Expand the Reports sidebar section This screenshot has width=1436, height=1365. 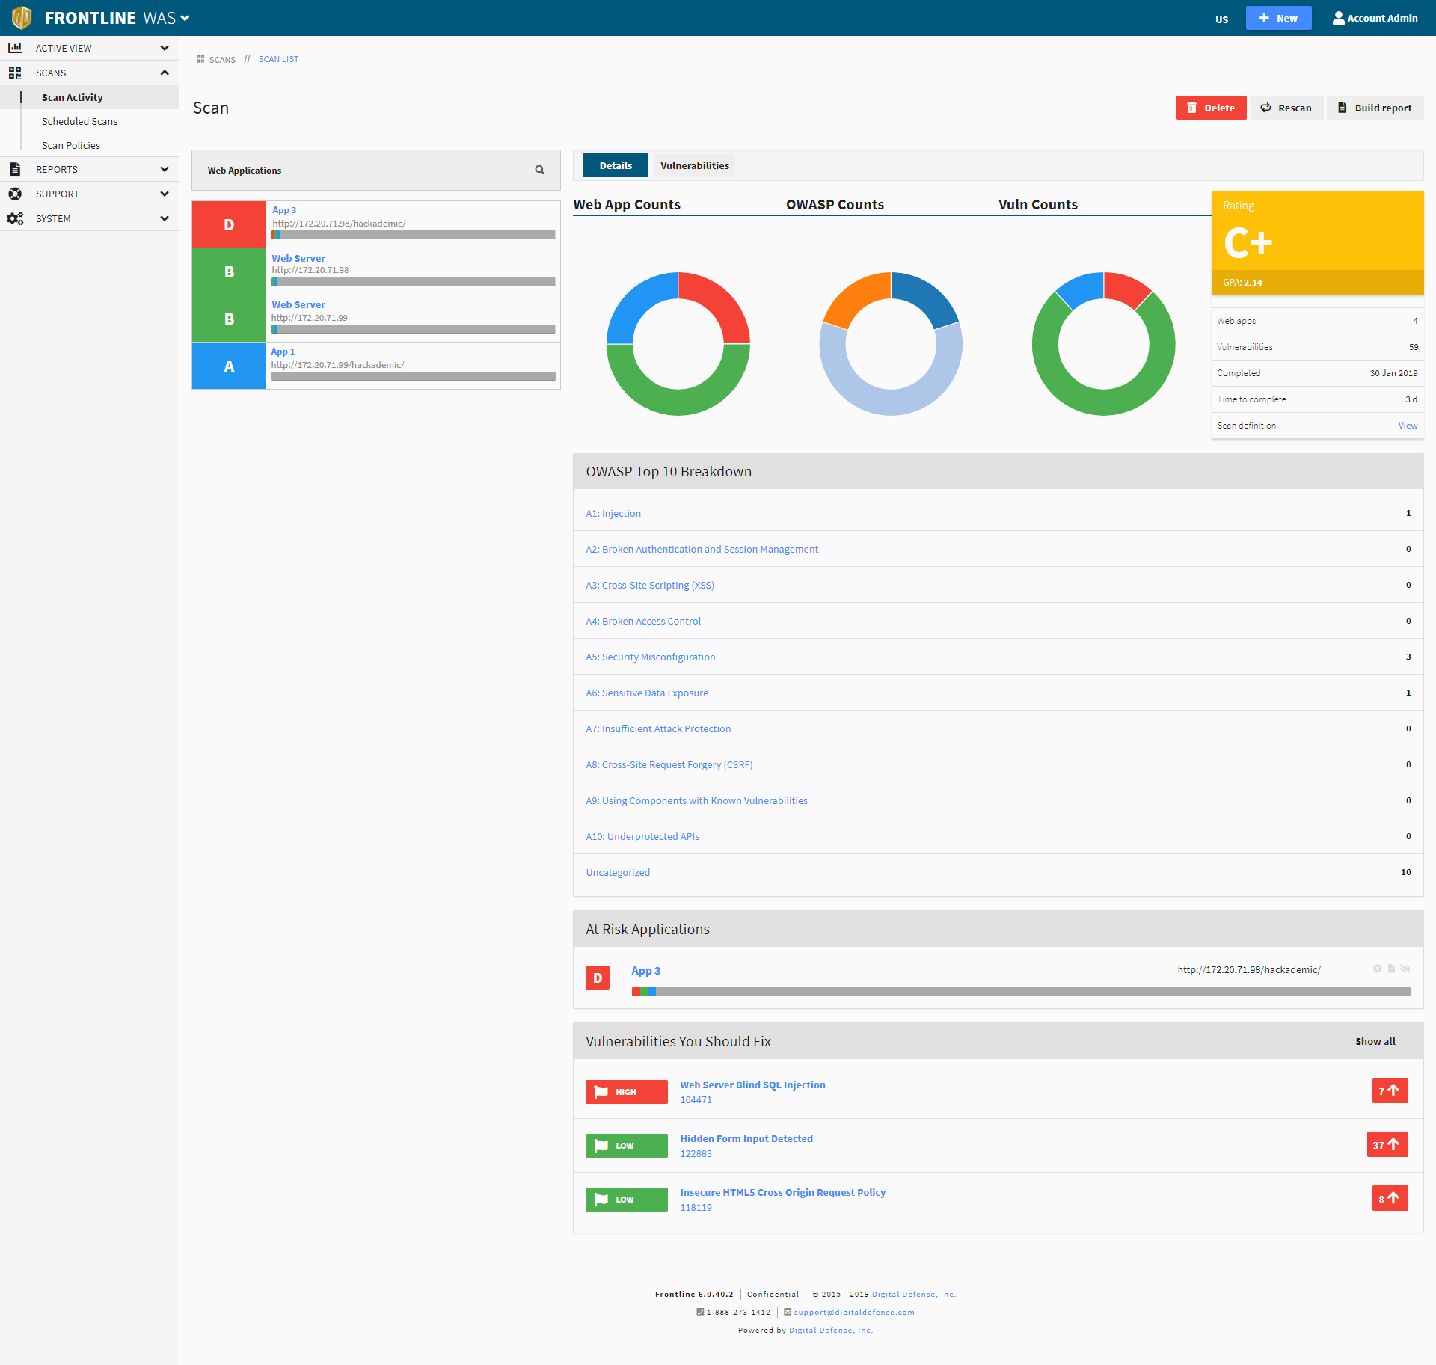pyautogui.click(x=90, y=169)
